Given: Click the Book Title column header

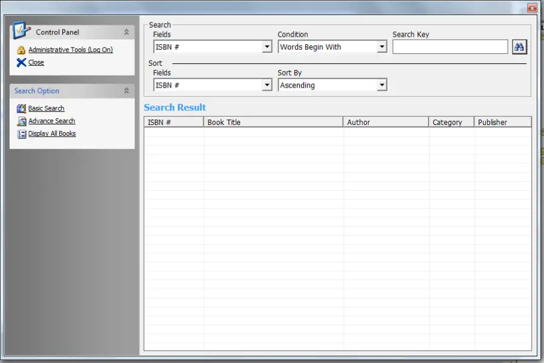Looking at the screenshot, I should point(273,122).
